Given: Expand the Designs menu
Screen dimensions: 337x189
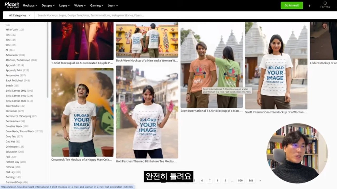Looking at the screenshot, I should click(x=48, y=6).
